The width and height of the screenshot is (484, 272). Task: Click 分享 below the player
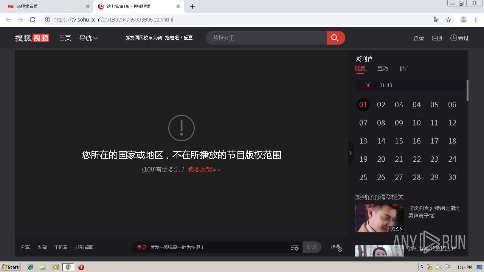(x=25, y=247)
